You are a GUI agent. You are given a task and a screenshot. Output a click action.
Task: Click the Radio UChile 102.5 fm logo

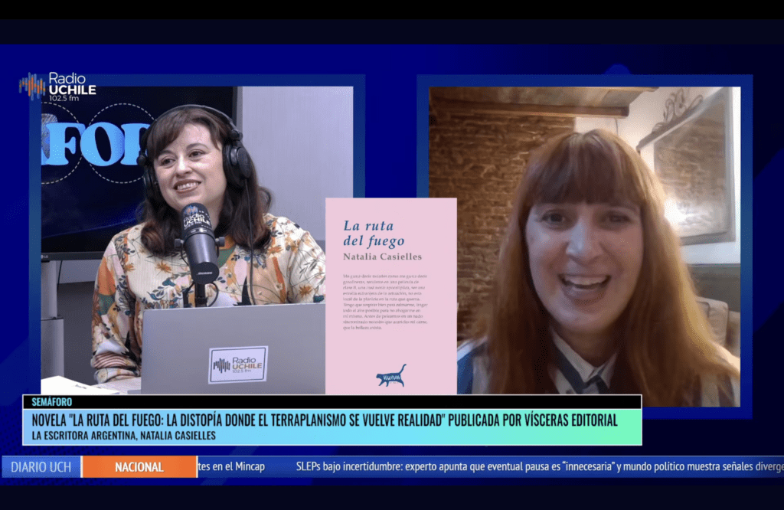click(57, 87)
